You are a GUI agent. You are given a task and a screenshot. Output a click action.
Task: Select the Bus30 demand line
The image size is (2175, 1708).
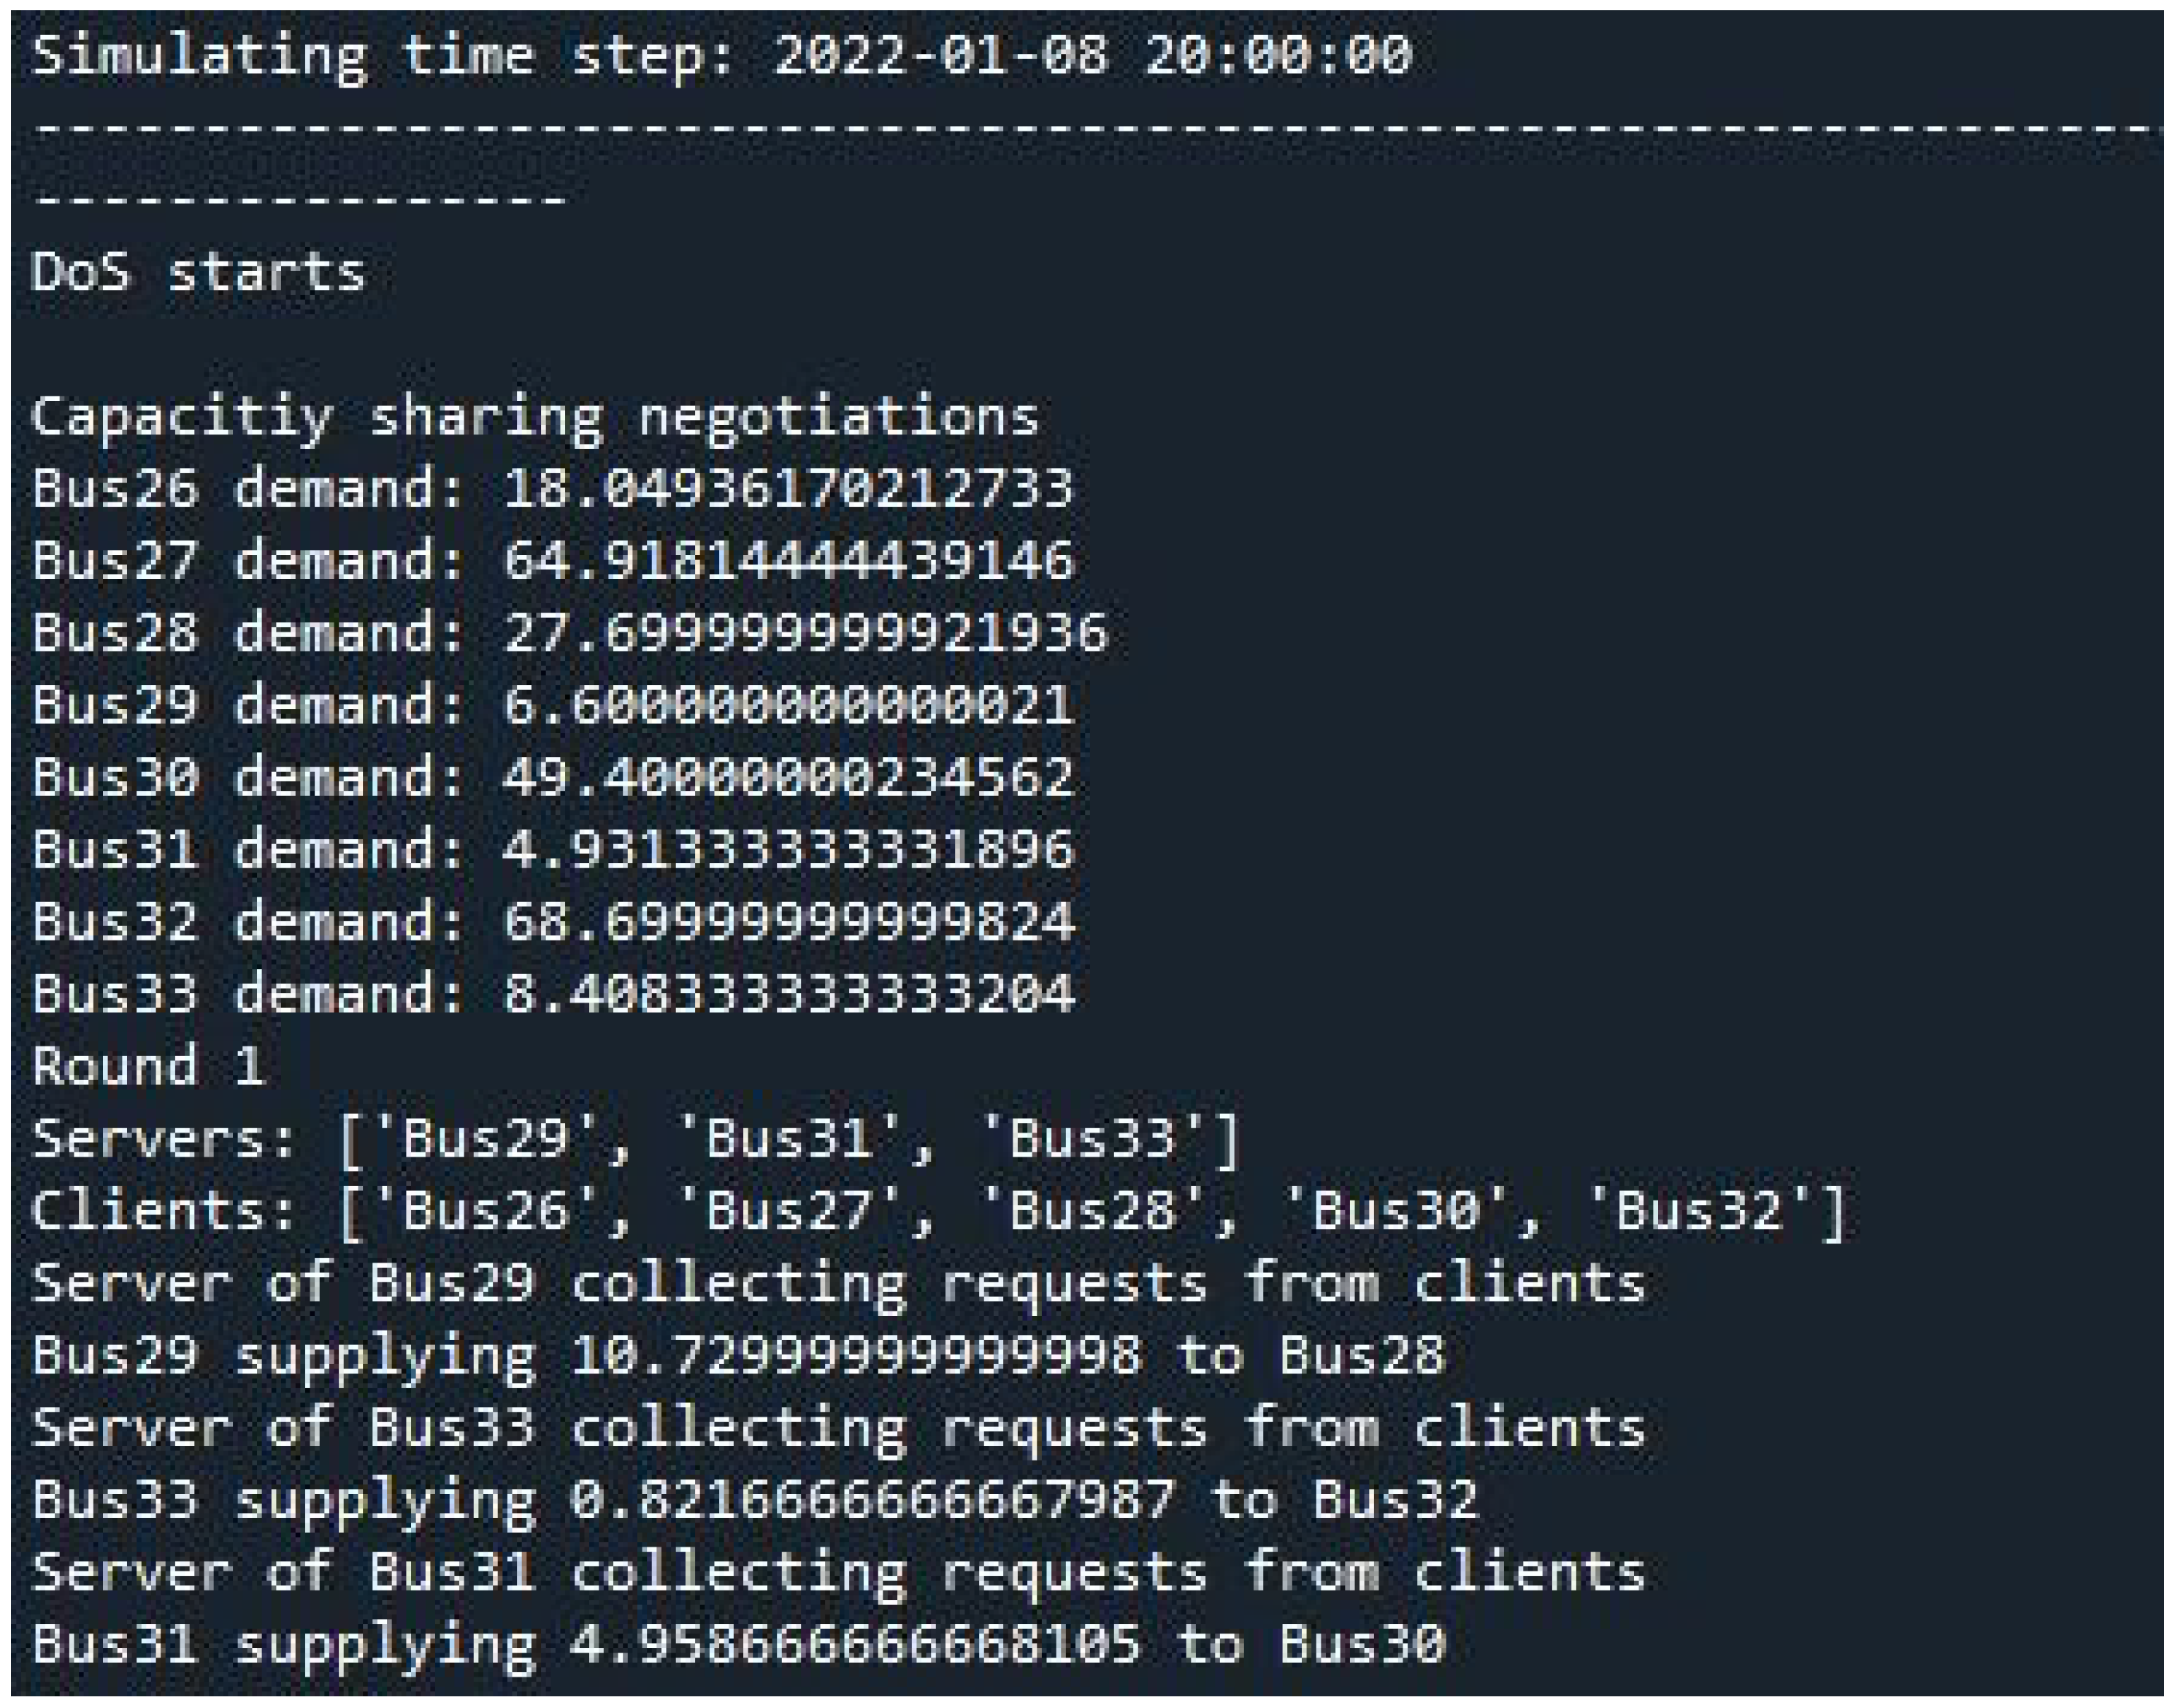click(x=552, y=777)
